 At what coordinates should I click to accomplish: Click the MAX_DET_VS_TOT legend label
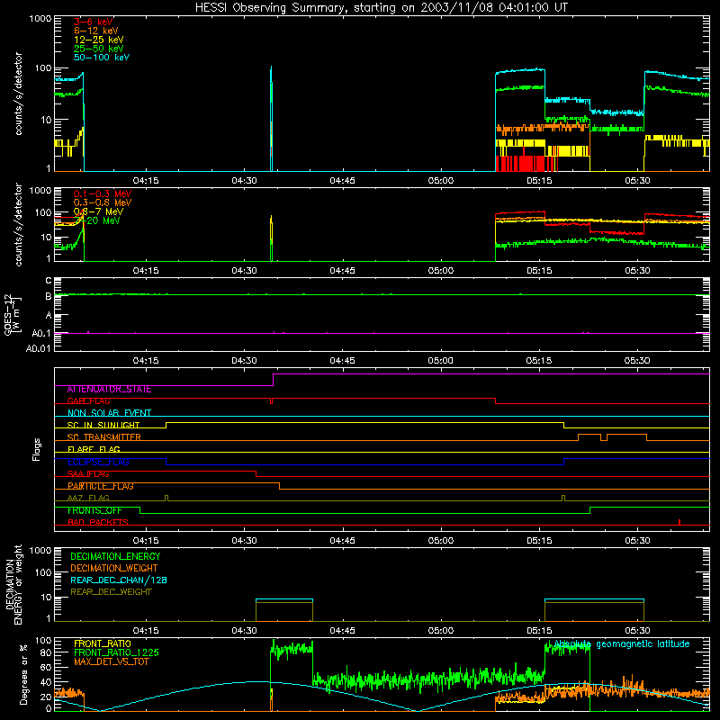[x=111, y=661]
